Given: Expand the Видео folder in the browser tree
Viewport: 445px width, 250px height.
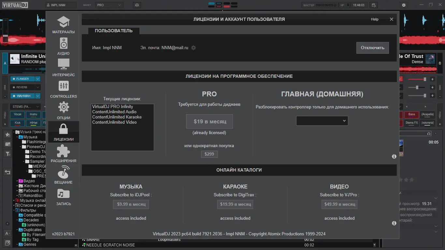Looking at the screenshot, I should coord(18,181).
